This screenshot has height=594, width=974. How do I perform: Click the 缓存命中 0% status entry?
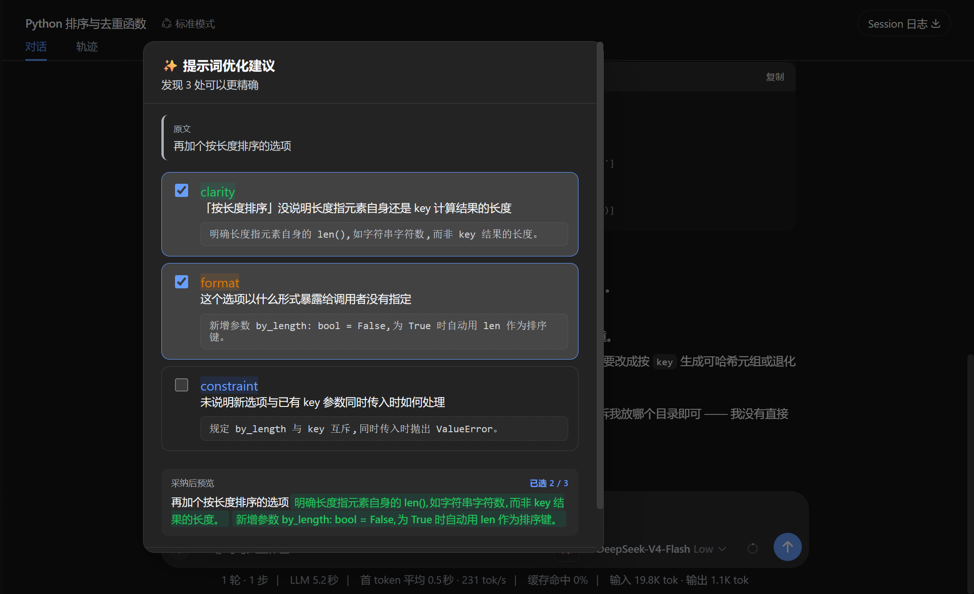coord(557,580)
